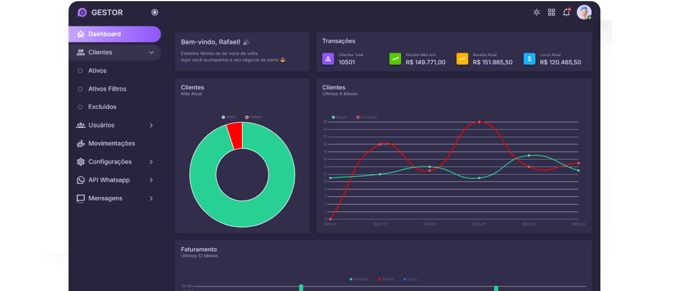Select the Ativos circle bullet

(80, 71)
